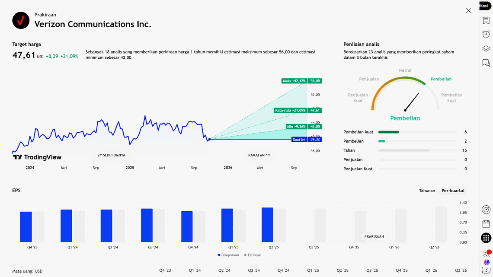Click the Maks 56,00 price target label
The height and width of the screenshot is (277, 493).
pyautogui.click(x=301, y=81)
